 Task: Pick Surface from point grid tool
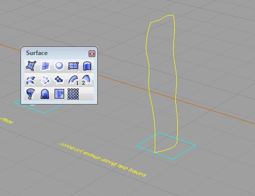(73, 94)
